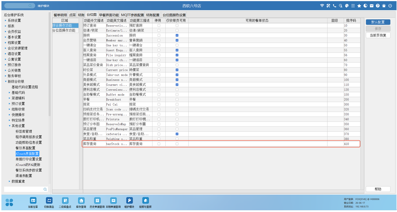Toggle 仅收银员可用 checkbox for 食堂/自助 row
397x212 pixels.
177,134
